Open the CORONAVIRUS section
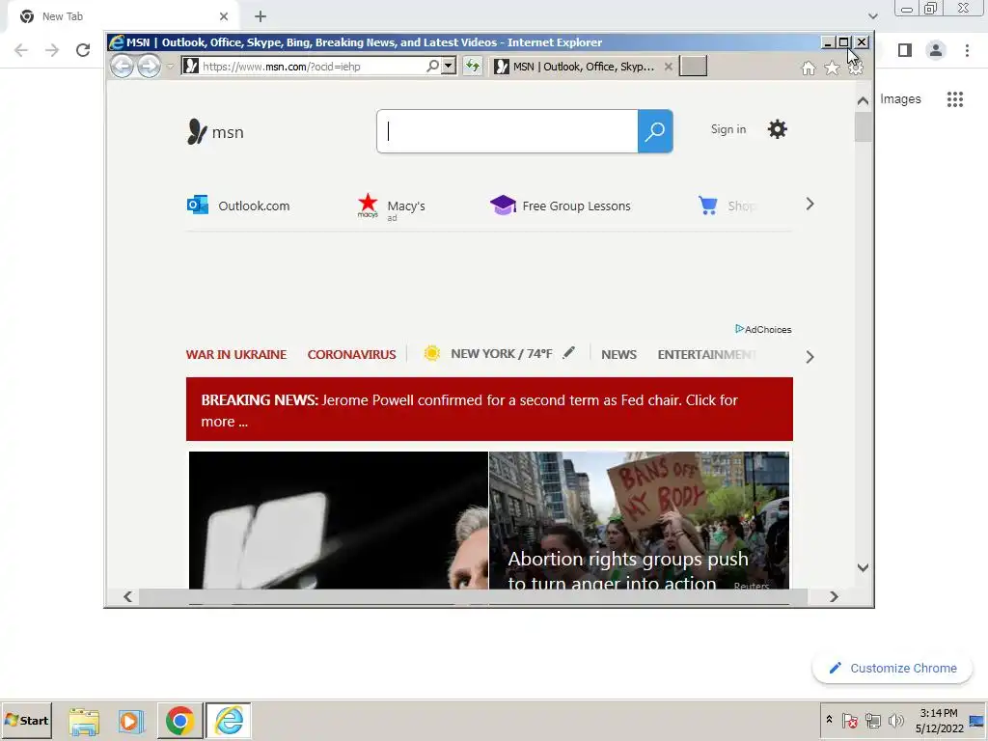988x741 pixels. (x=351, y=354)
